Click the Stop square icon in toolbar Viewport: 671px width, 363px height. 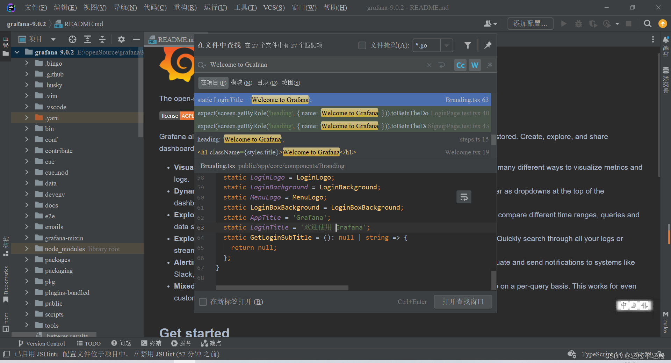click(x=628, y=24)
